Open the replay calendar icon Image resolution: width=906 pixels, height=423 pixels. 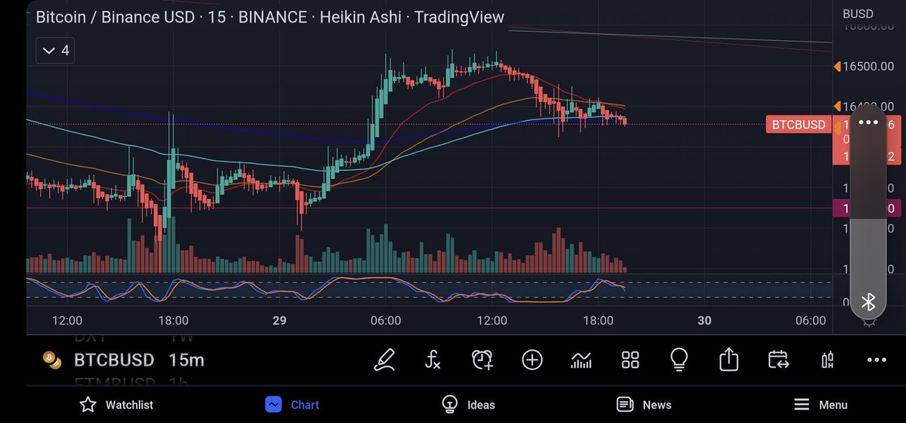tap(778, 360)
